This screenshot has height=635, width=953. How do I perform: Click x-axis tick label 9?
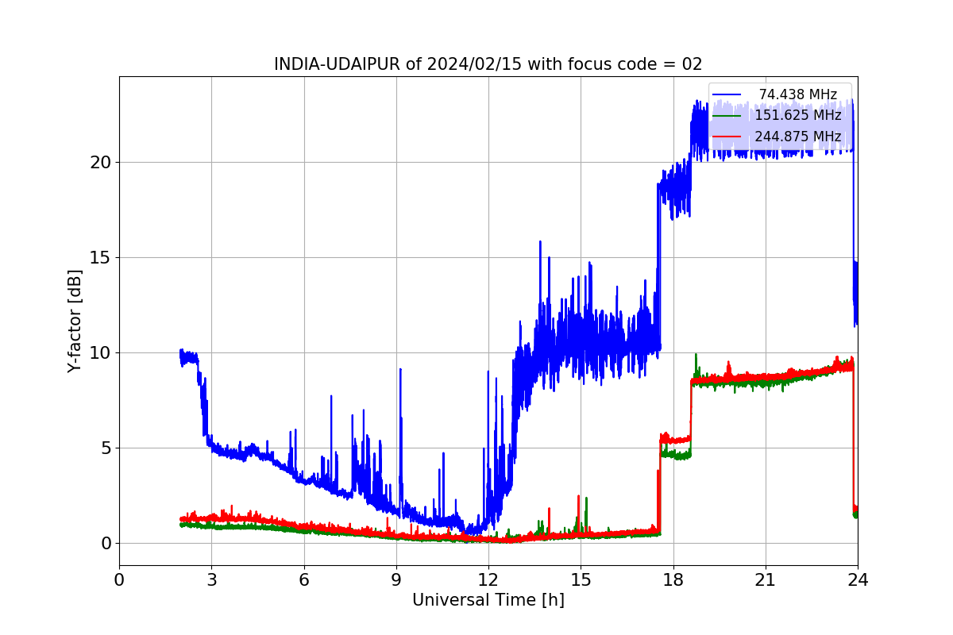coord(396,579)
